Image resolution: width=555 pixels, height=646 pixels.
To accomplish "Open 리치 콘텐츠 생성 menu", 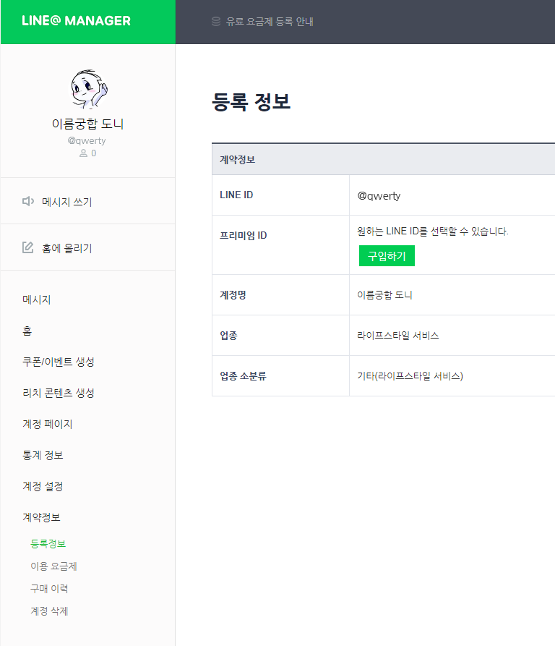I will (x=59, y=393).
